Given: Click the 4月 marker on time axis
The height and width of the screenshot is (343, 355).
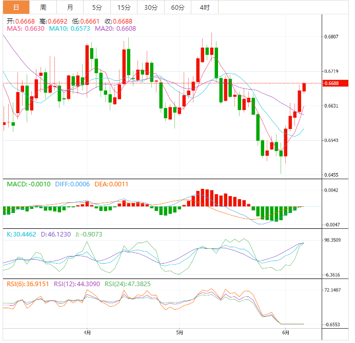Looking at the screenshot, I should (x=87, y=332).
